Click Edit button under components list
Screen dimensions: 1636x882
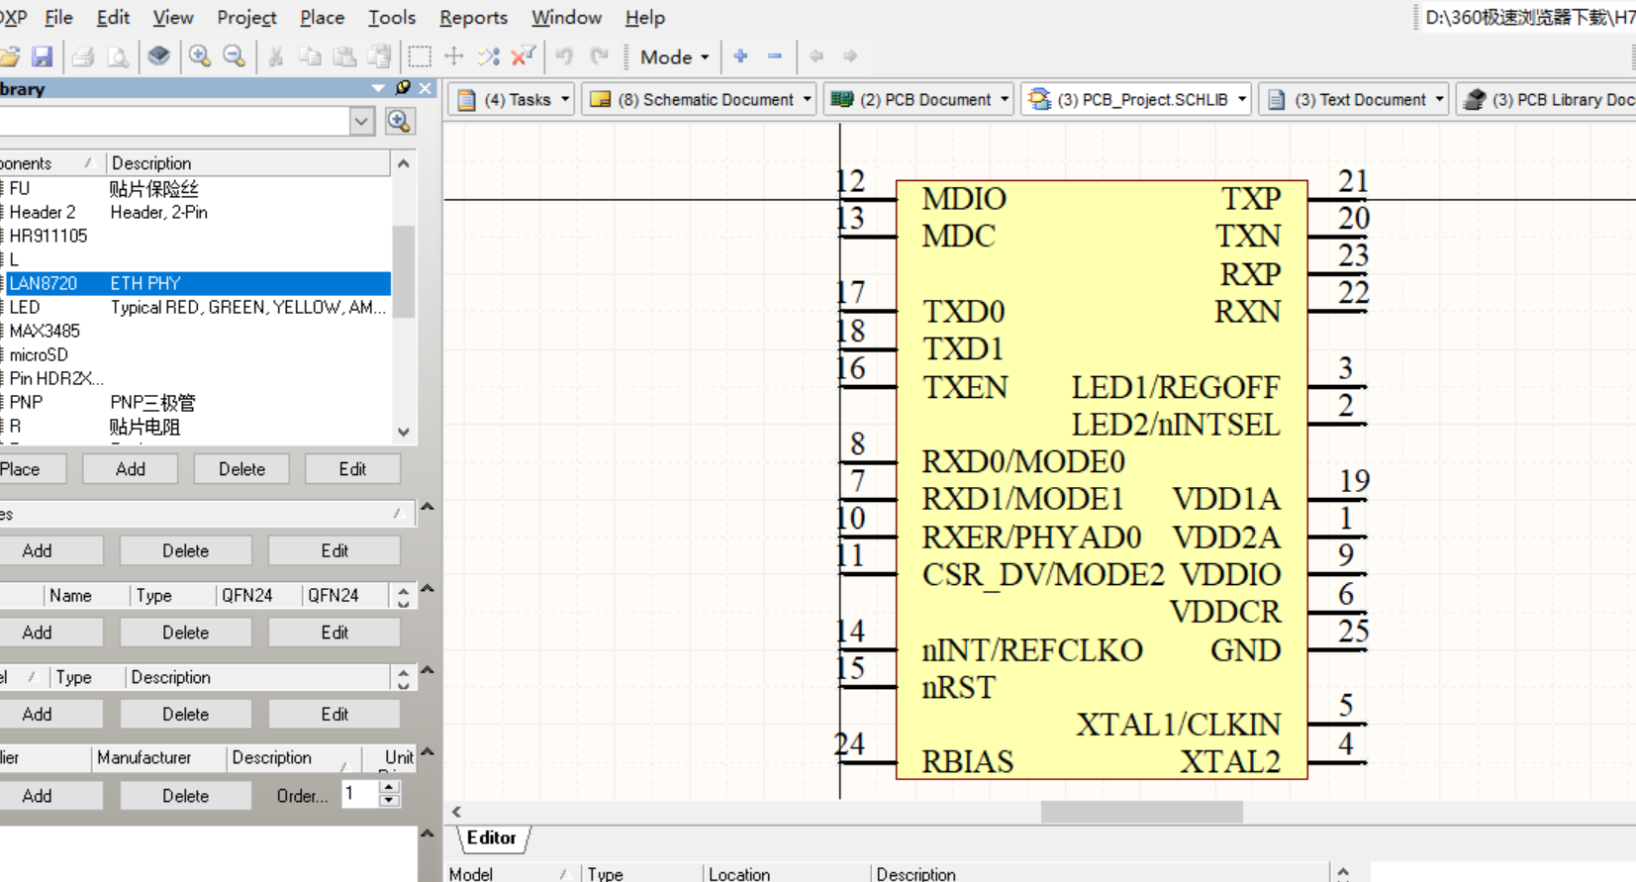click(352, 469)
